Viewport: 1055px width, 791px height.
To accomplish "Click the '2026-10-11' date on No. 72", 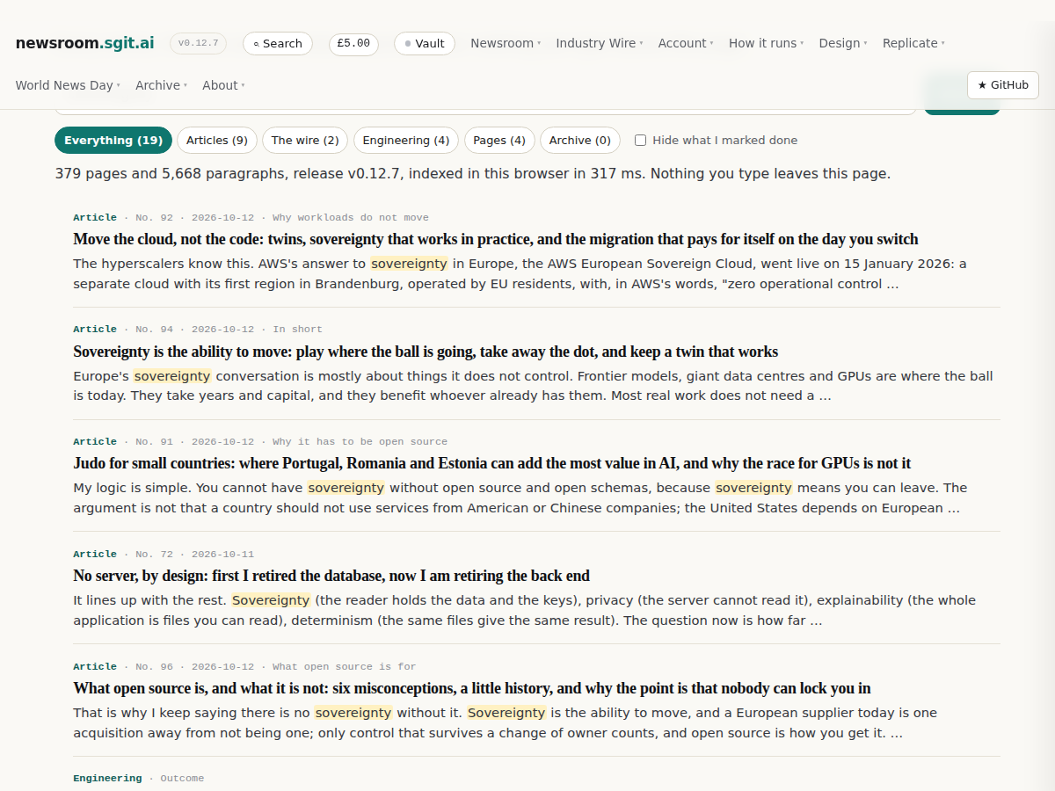I will pos(222,554).
